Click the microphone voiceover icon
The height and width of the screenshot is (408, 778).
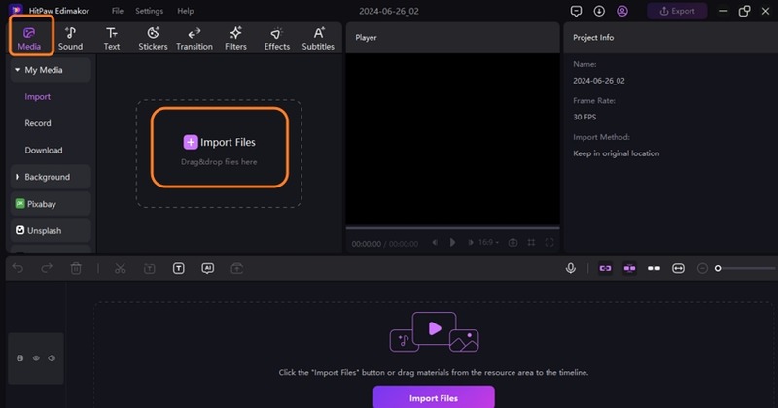click(x=571, y=268)
